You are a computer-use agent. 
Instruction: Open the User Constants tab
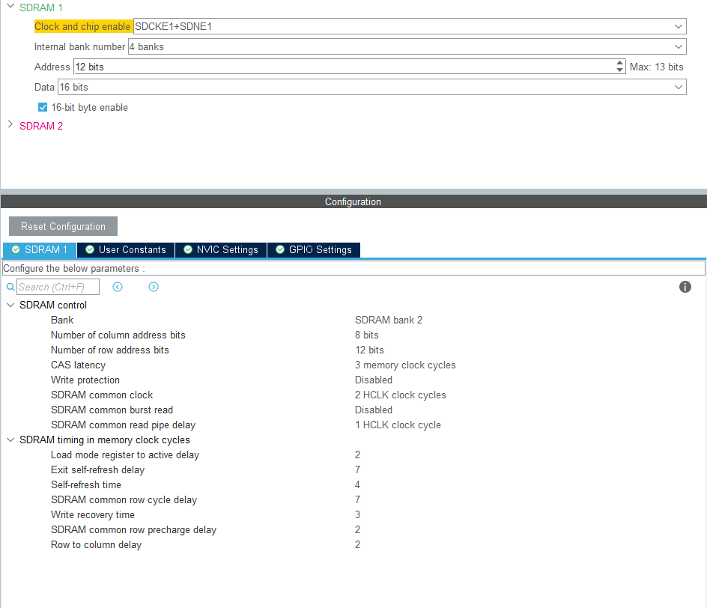126,249
